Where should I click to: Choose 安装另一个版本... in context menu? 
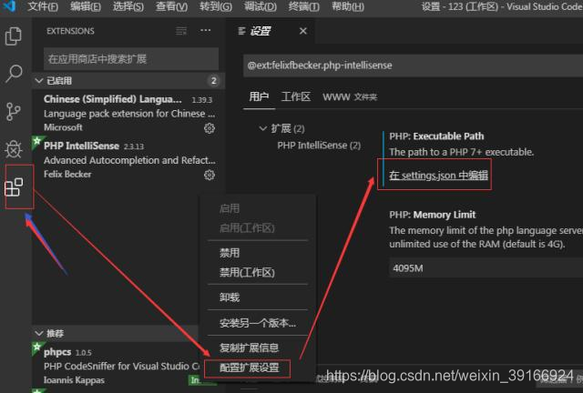click(257, 323)
